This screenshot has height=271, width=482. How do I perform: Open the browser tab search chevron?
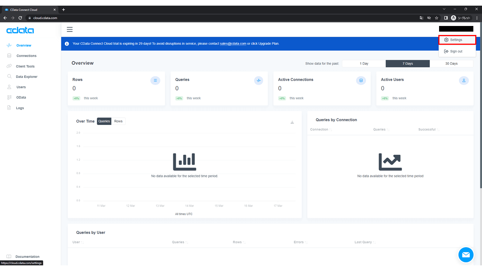click(444, 8)
